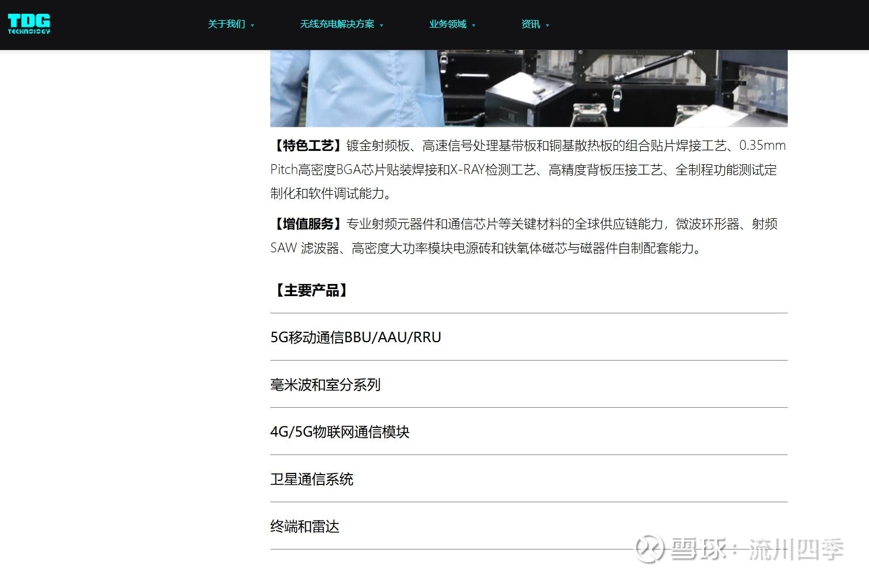Image resolution: width=869 pixels, height=576 pixels.
Task: Expand the arrow next to 无线充电解决方案
Action: 381,25
